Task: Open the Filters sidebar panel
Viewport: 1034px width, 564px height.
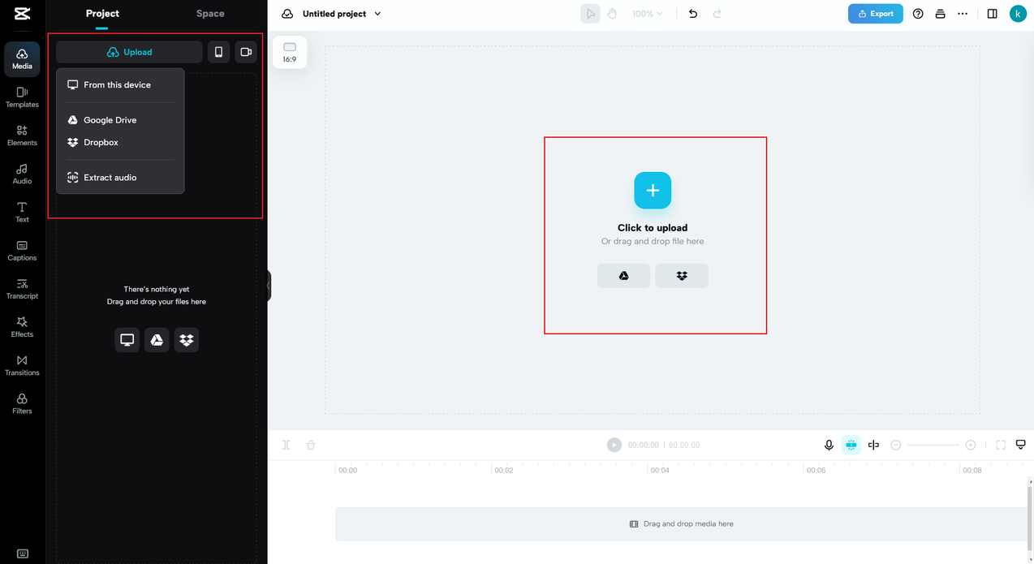Action: (x=22, y=404)
